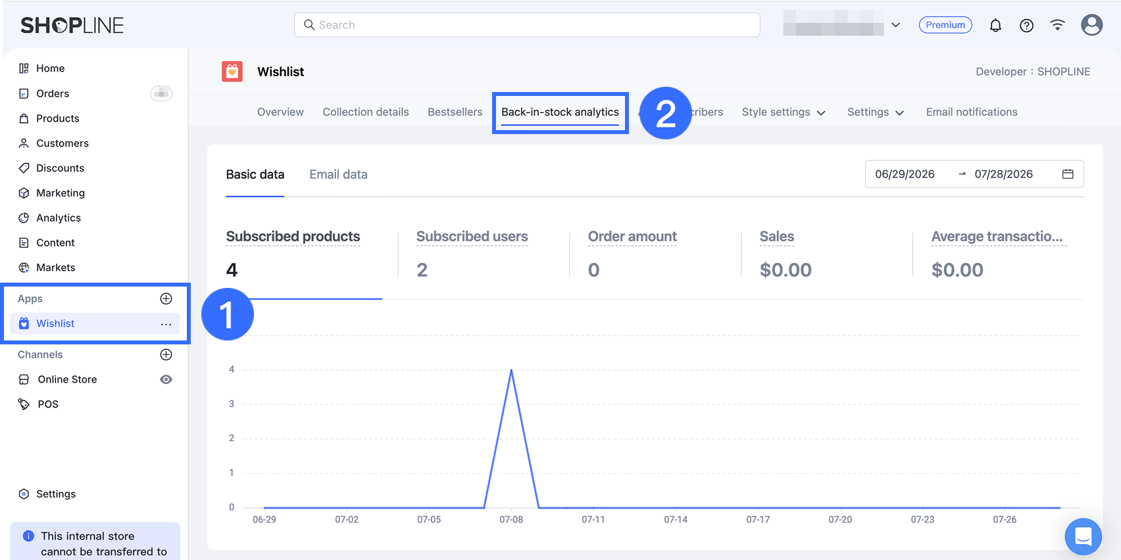The width and height of the screenshot is (1121, 560).
Task: Click the Settings gear icon in sidebar
Action: (x=24, y=494)
